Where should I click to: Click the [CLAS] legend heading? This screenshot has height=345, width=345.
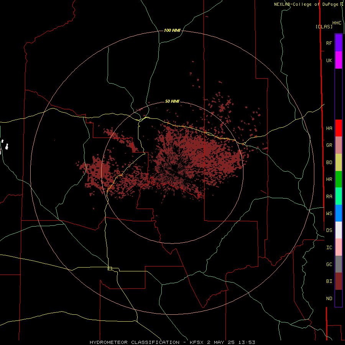coord(324,26)
